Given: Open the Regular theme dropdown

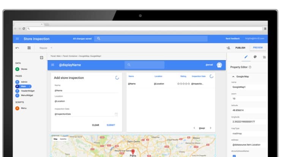Looking at the screenshot, I should (46, 48).
